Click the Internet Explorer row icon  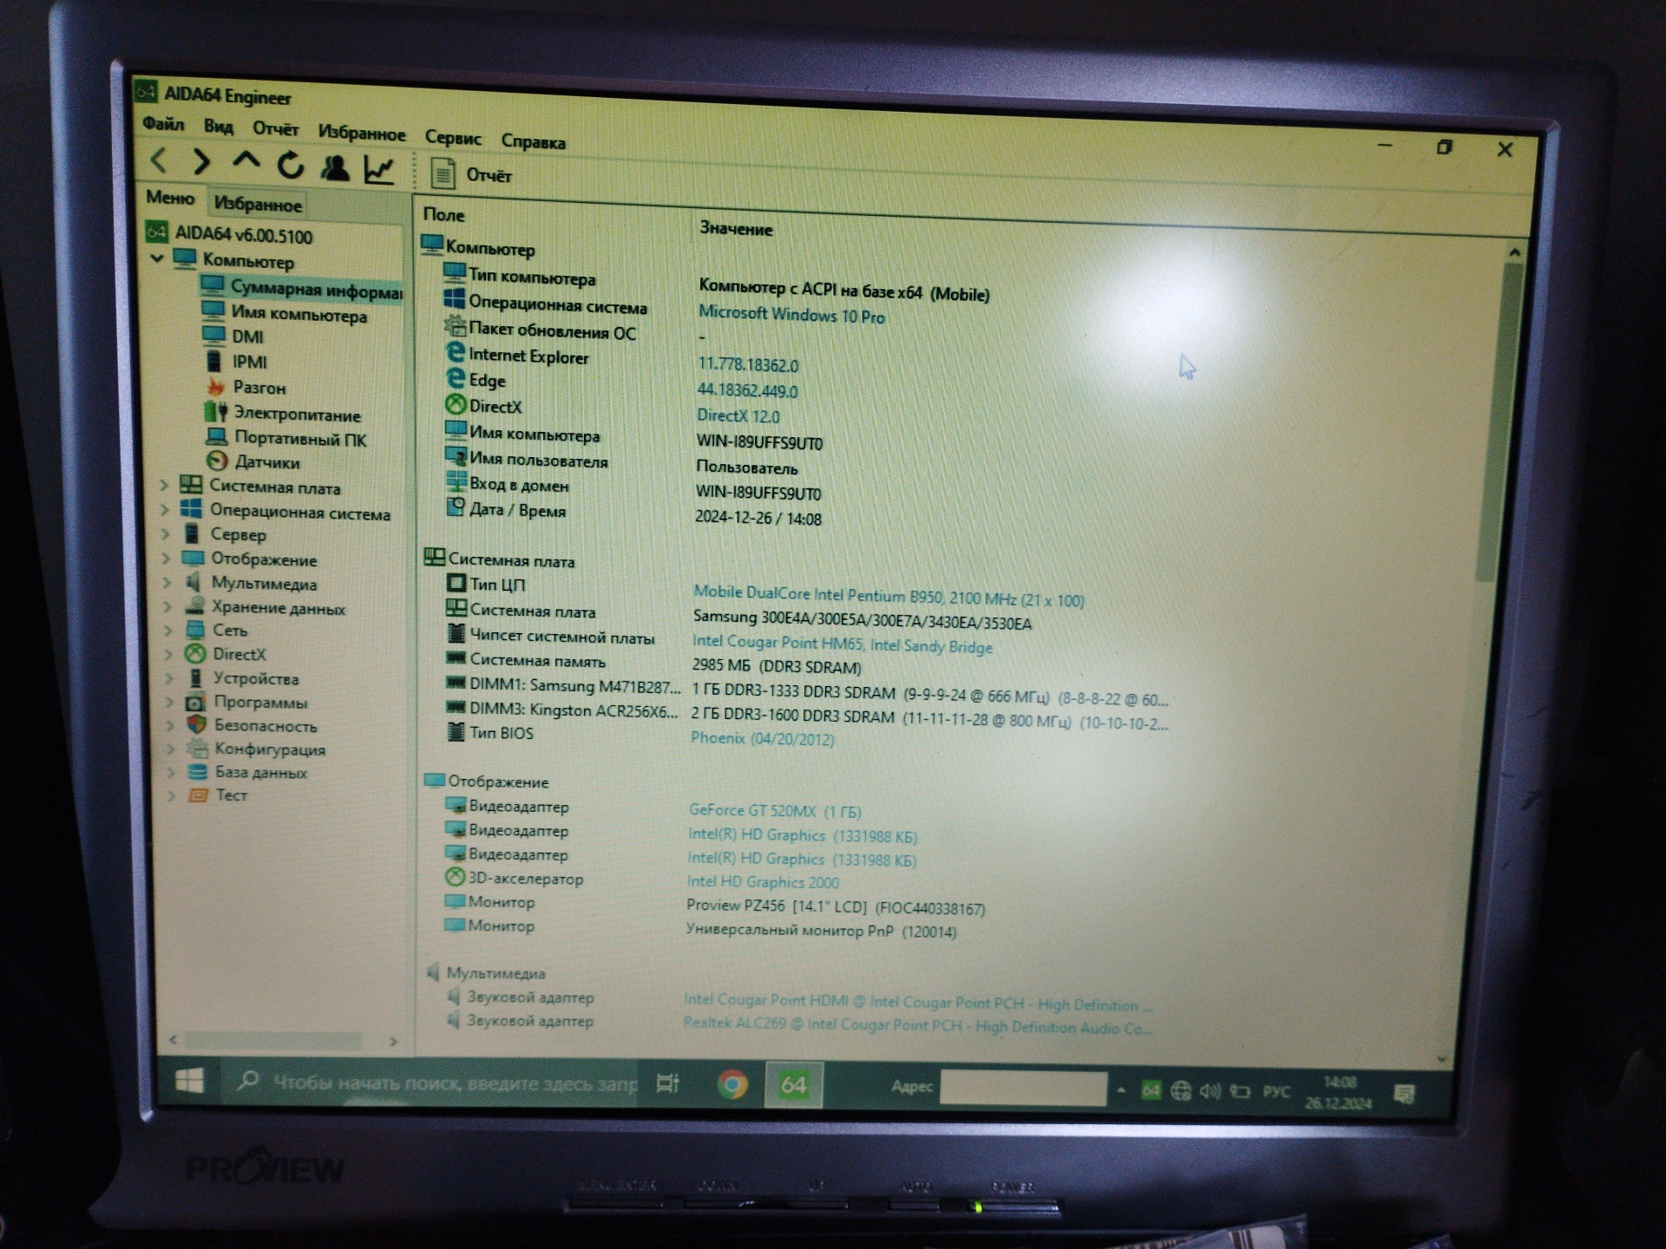click(x=455, y=352)
